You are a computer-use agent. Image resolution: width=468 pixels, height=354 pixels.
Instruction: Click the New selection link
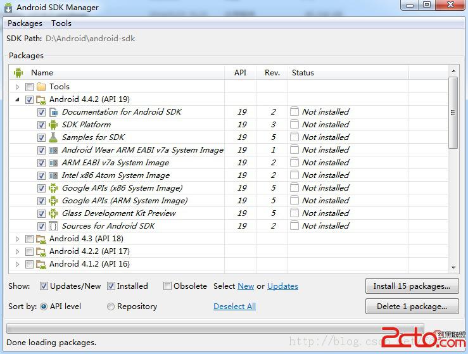tap(246, 286)
